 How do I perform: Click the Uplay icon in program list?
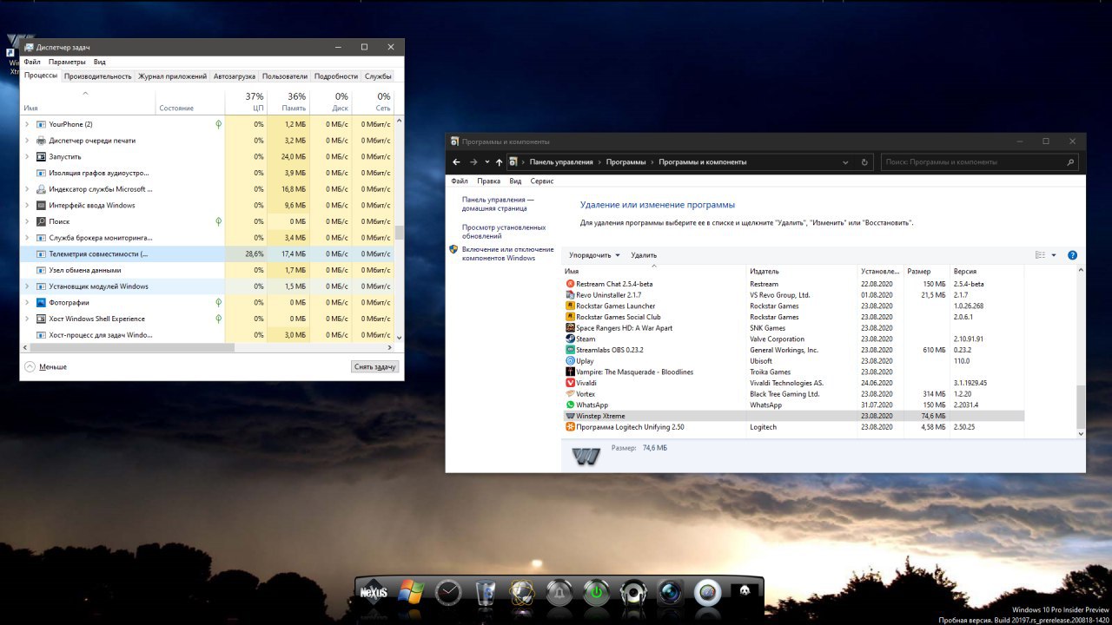[x=570, y=361]
